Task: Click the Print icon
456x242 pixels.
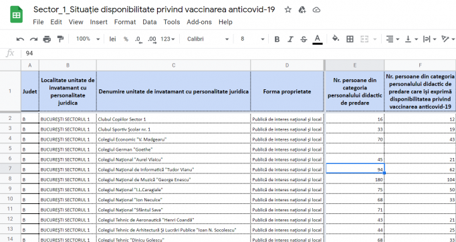Action: pyautogui.click(x=47, y=39)
